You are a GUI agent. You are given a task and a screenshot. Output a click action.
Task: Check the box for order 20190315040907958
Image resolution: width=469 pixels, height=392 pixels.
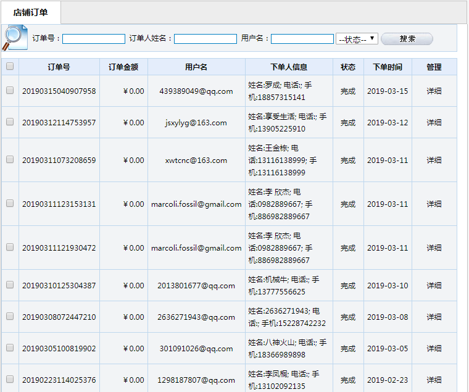click(x=10, y=91)
